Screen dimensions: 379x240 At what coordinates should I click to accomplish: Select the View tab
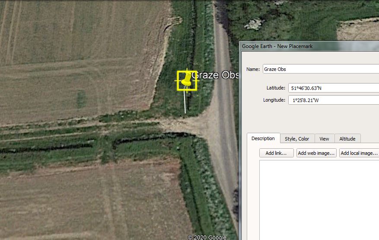coord(324,139)
